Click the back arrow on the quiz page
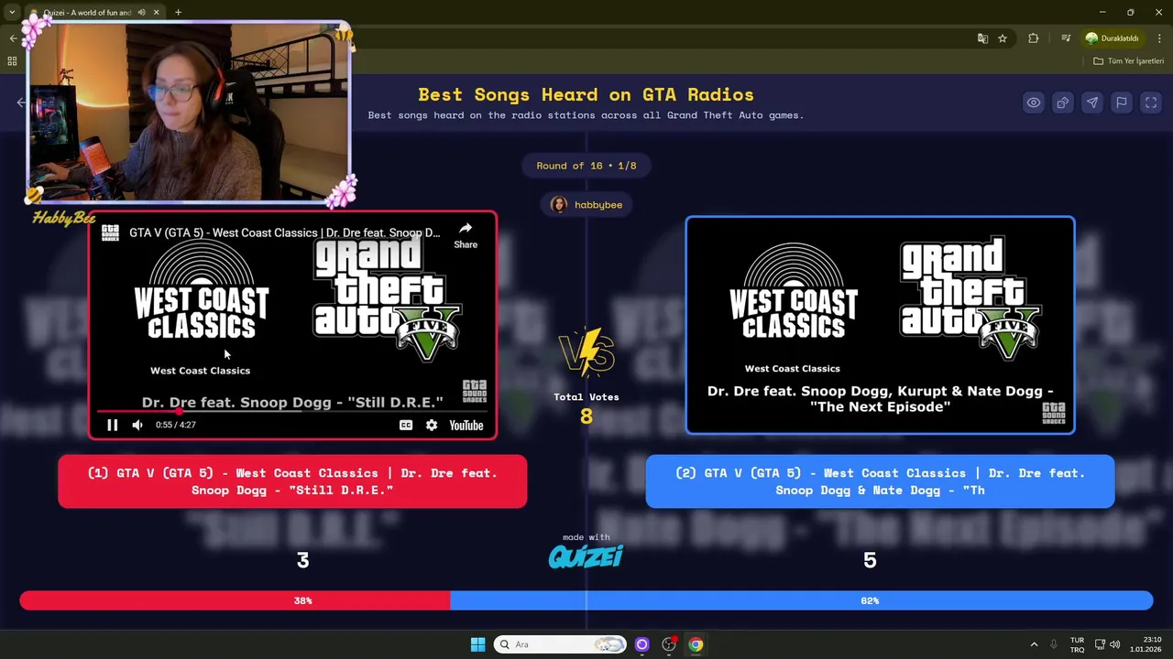Image resolution: width=1173 pixels, height=659 pixels. (x=22, y=103)
